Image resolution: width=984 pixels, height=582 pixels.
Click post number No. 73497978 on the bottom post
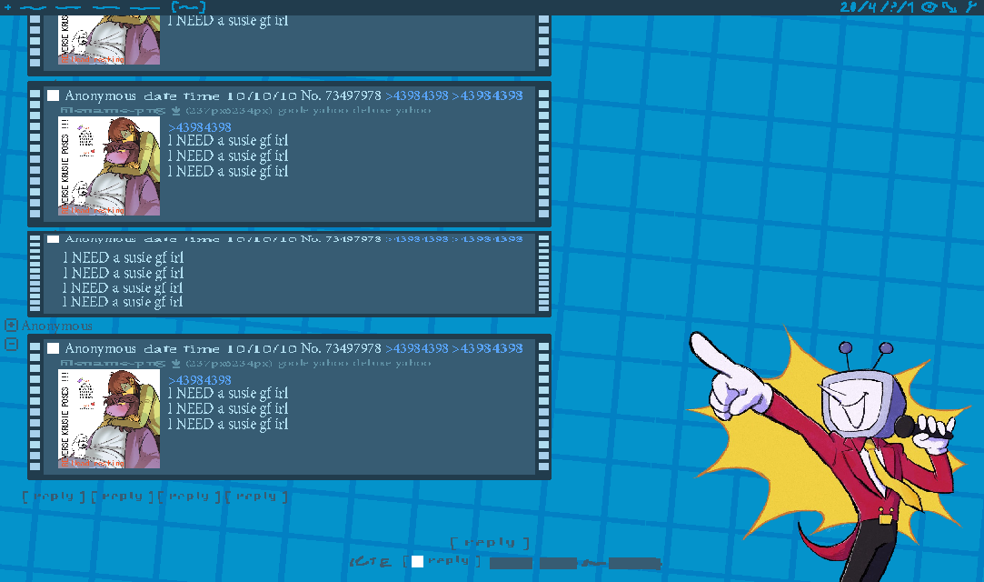coord(341,348)
